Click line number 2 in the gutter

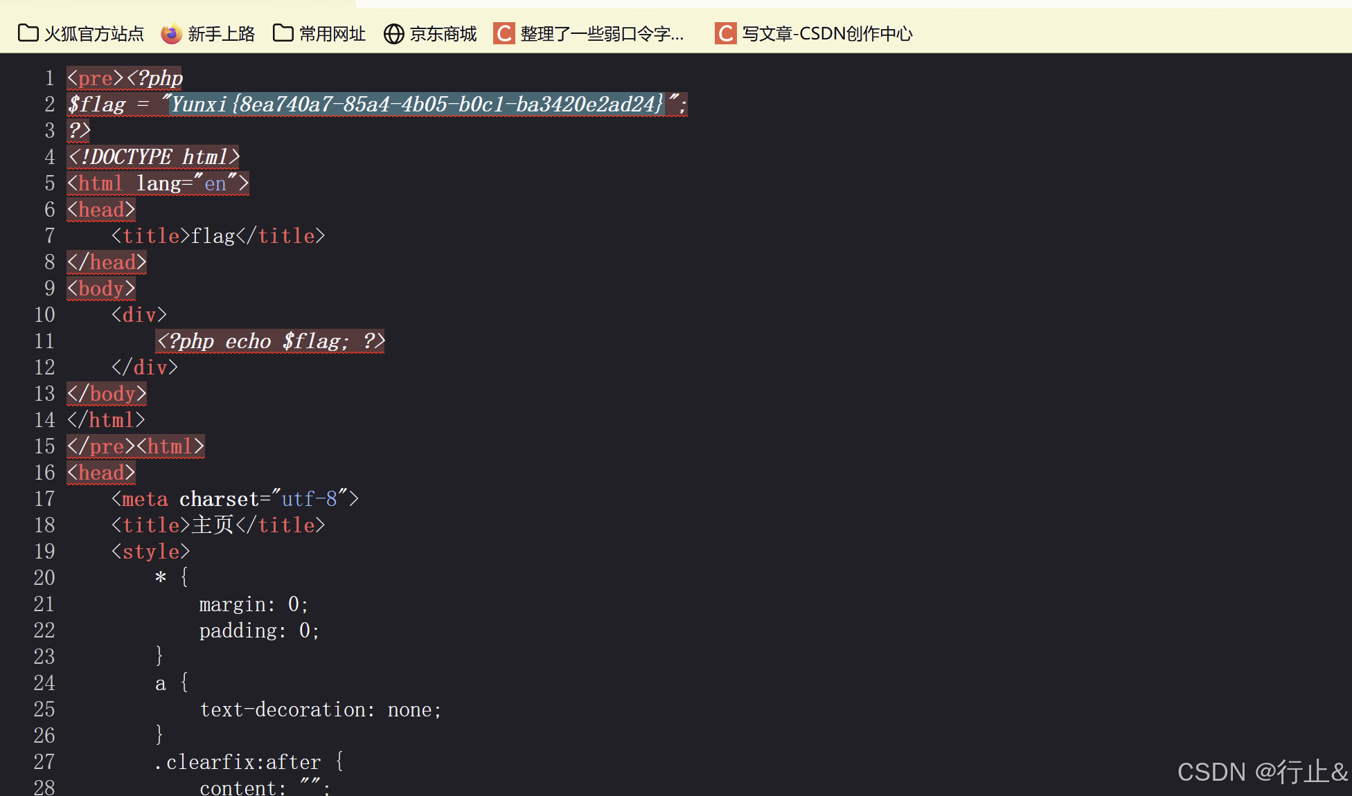[49, 105]
